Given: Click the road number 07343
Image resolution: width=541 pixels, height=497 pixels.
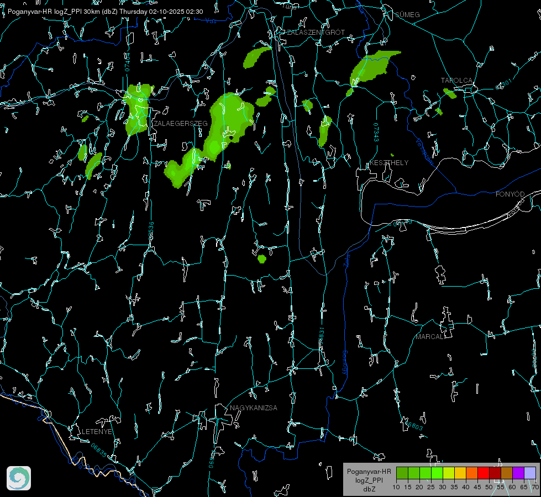Looking at the screenshot, I should coord(376,132).
